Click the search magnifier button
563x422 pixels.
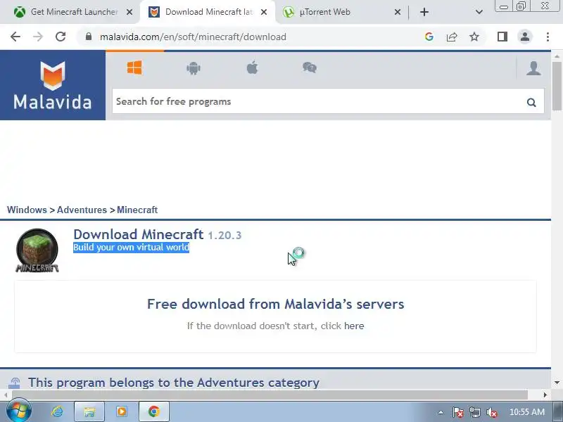point(531,102)
